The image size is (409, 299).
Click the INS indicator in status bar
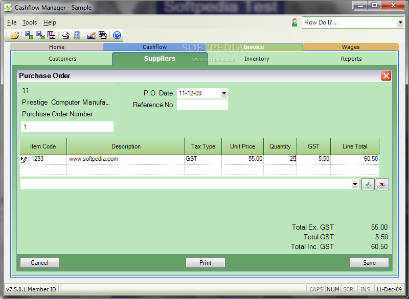[365, 289]
